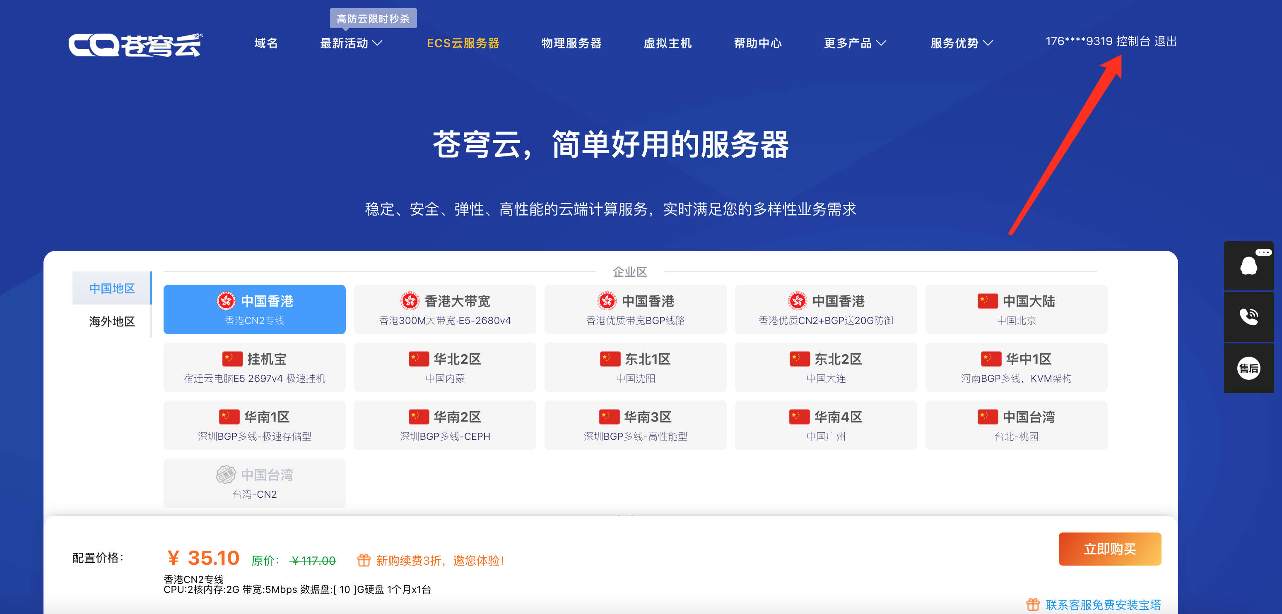
Task: Click the 立即购买 button
Action: 1109,549
